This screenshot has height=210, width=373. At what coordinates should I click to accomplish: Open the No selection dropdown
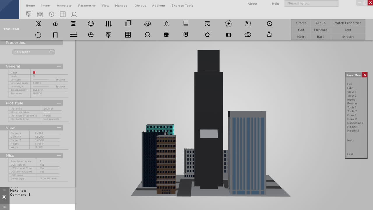[34, 52]
